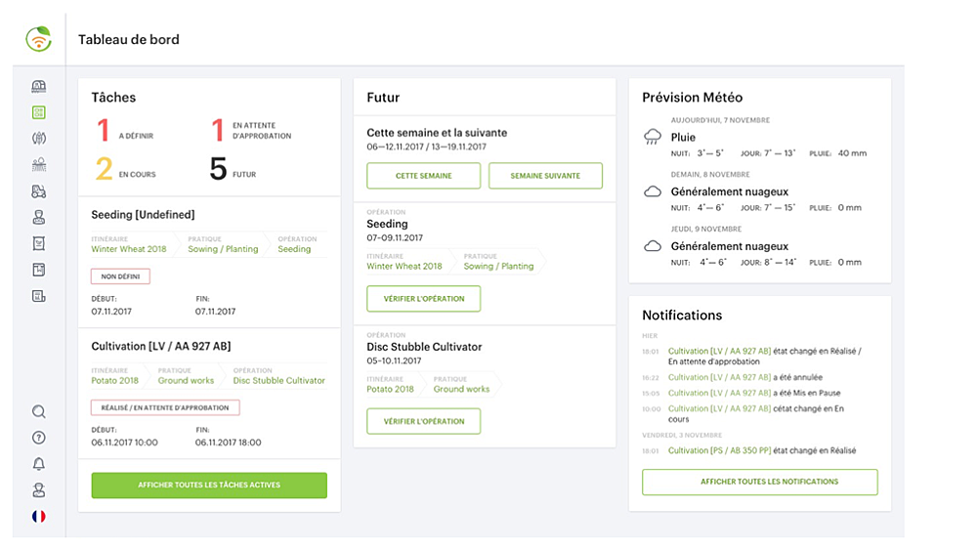Open the farm barn sidebar icon
Image resolution: width=977 pixels, height=550 pixels.
pos(39,86)
